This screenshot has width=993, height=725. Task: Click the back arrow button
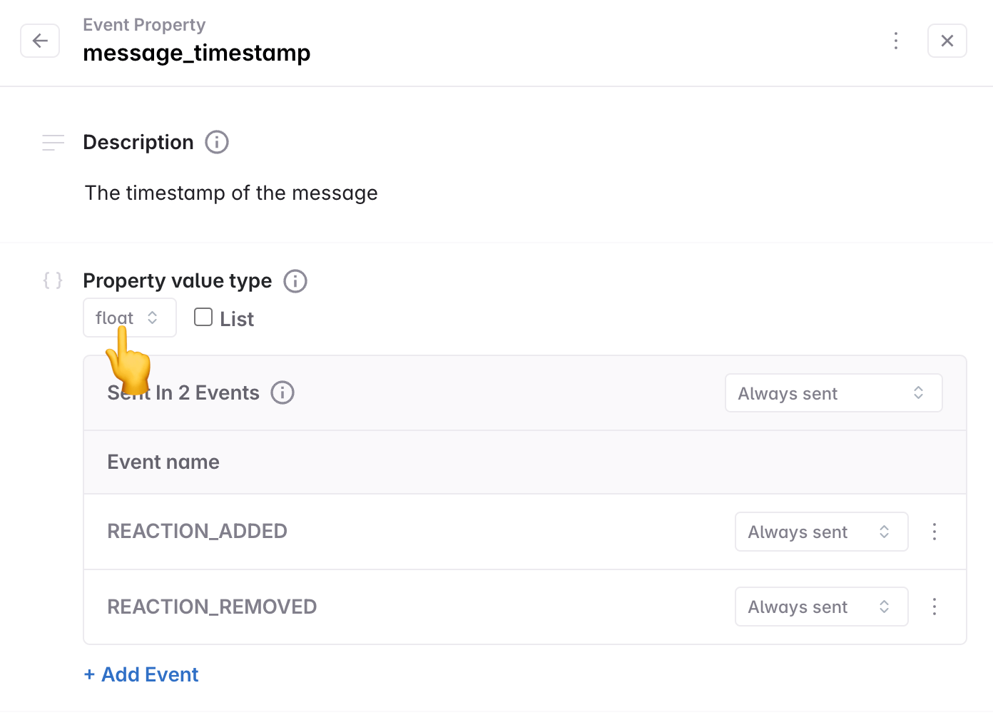coord(40,41)
